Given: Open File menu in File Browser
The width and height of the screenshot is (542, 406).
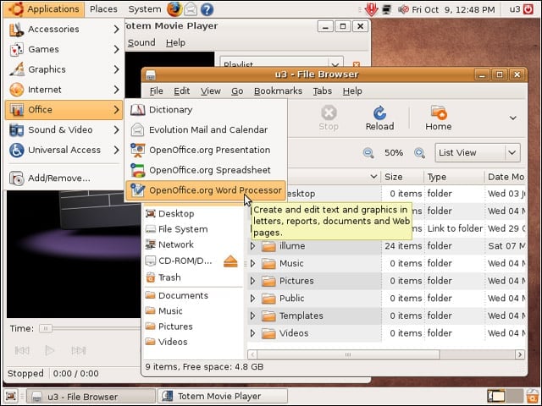Looking at the screenshot, I should click(156, 91).
